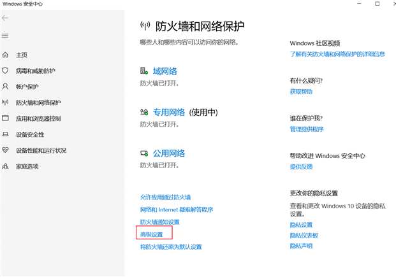Click the 谁在保护我? heading
Viewport: 396px width, 277px height.
pos(306,118)
